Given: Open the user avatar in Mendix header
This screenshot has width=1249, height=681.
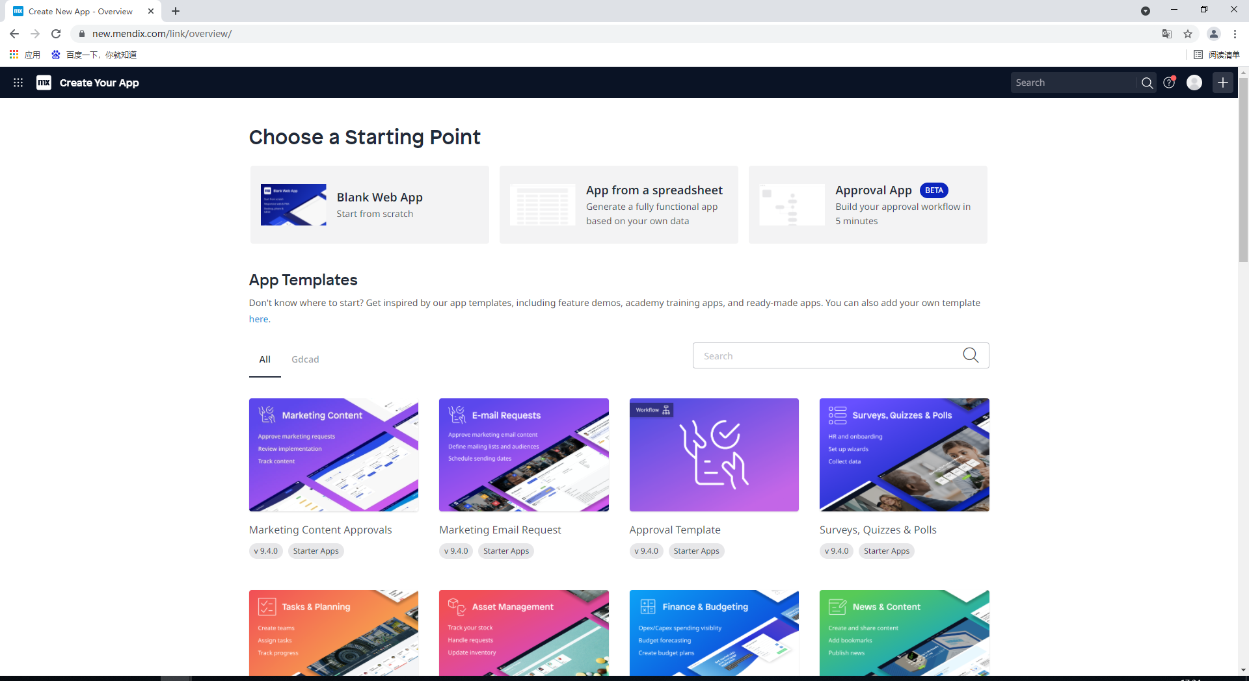Looking at the screenshot, I should [x=1194, y=83].
